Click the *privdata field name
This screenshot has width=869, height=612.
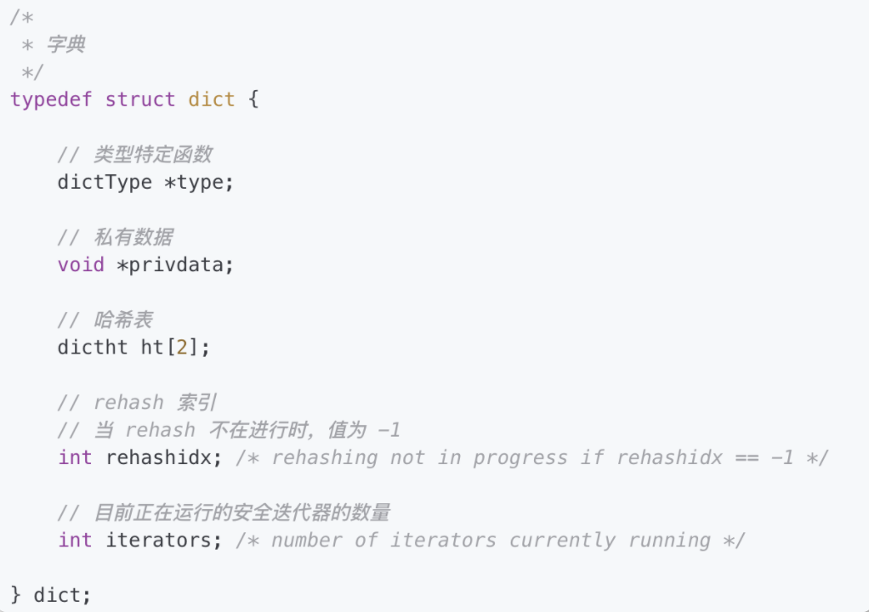tap(173, 264)
